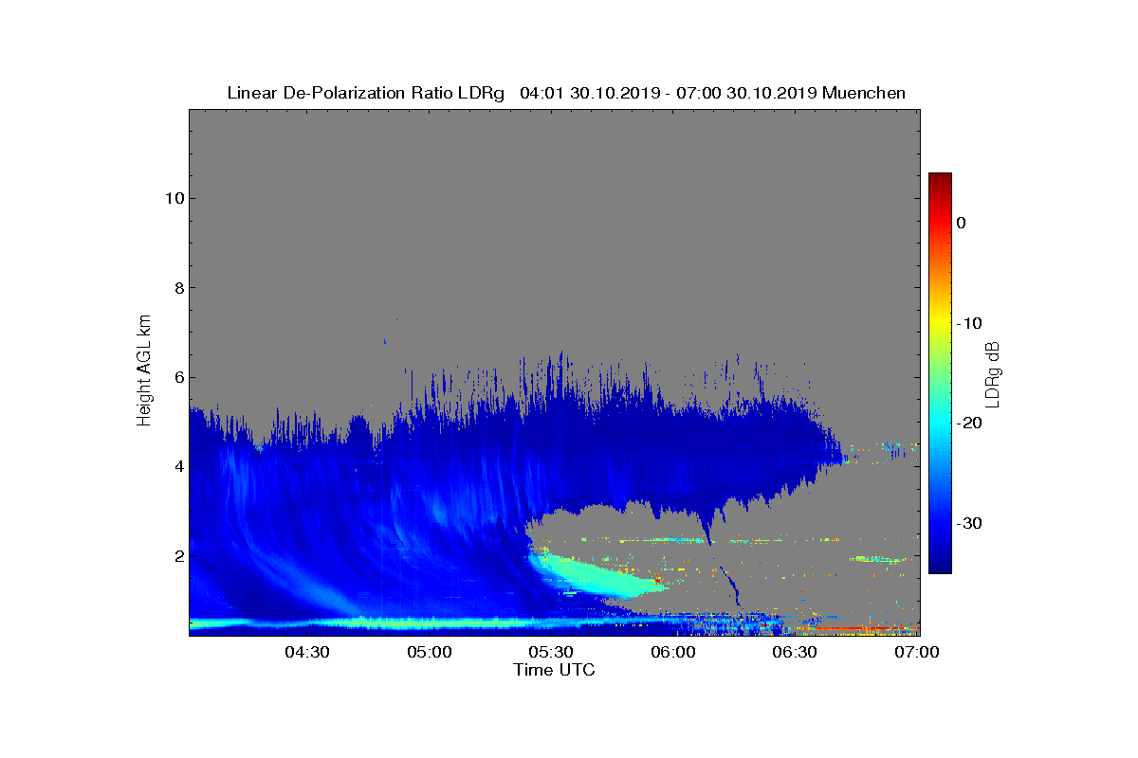Click the plot title starting 'Linear De-Polarization Ratio LDRg'
This screenshot has height=758, width=1138.
[566, 93]
